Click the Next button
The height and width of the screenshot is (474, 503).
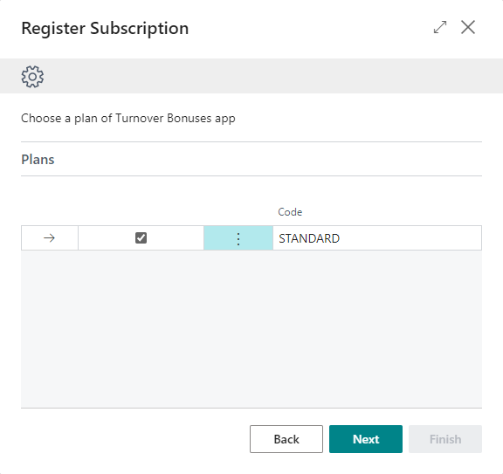click(366, 439)
